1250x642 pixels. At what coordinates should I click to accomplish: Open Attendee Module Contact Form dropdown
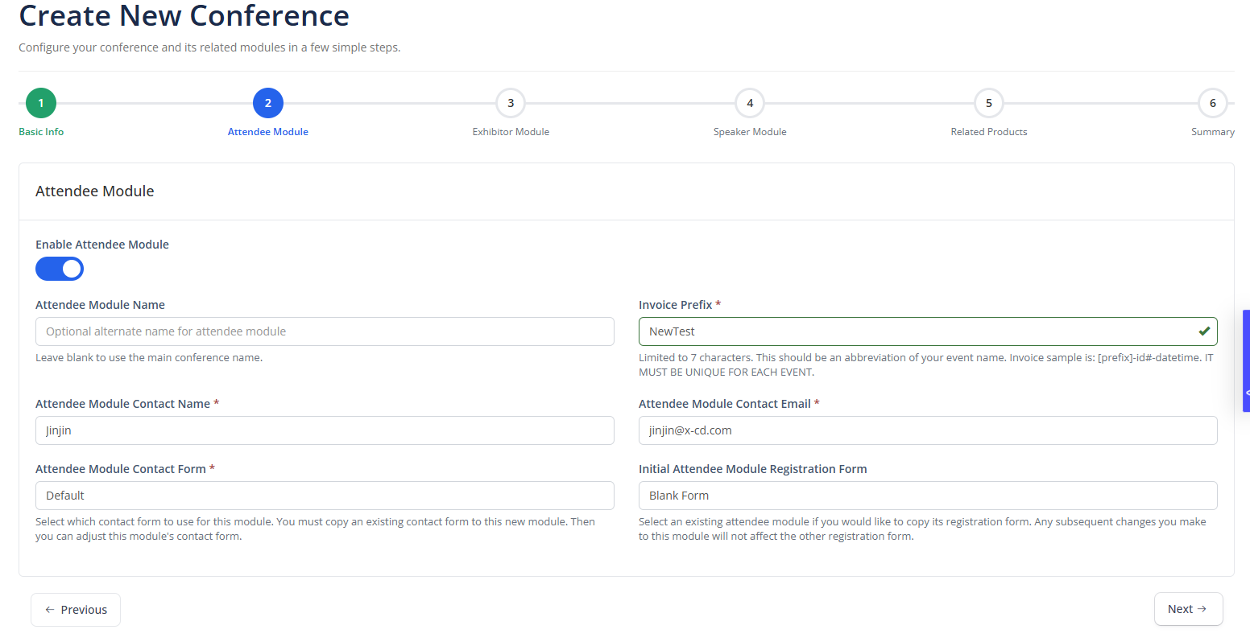point(325,496)
